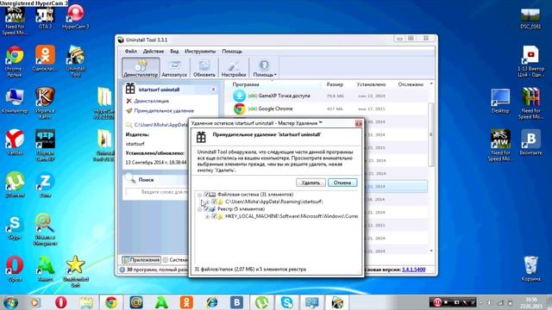Click the Uninstall Tool desktop shortcut

click(x=75, y=61)
